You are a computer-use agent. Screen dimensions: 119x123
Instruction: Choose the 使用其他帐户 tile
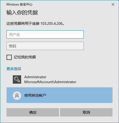59,95
